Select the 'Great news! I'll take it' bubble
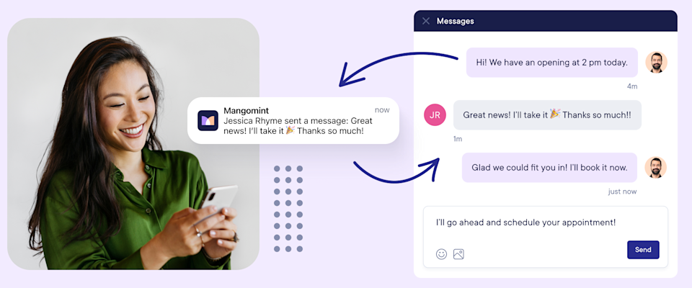Image resolution: width=692 pixels, height=288 pixels. [x=547, y=114]
